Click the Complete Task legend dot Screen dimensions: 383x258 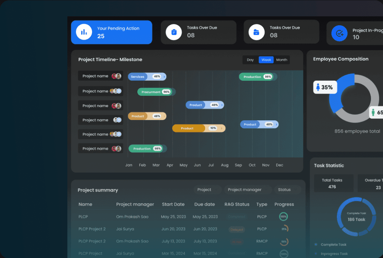[316, 244]
